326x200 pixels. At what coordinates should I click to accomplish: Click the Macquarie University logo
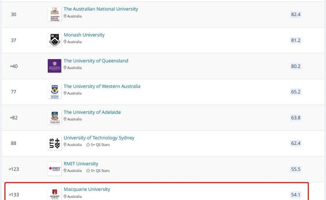click(x=54, y=194)
